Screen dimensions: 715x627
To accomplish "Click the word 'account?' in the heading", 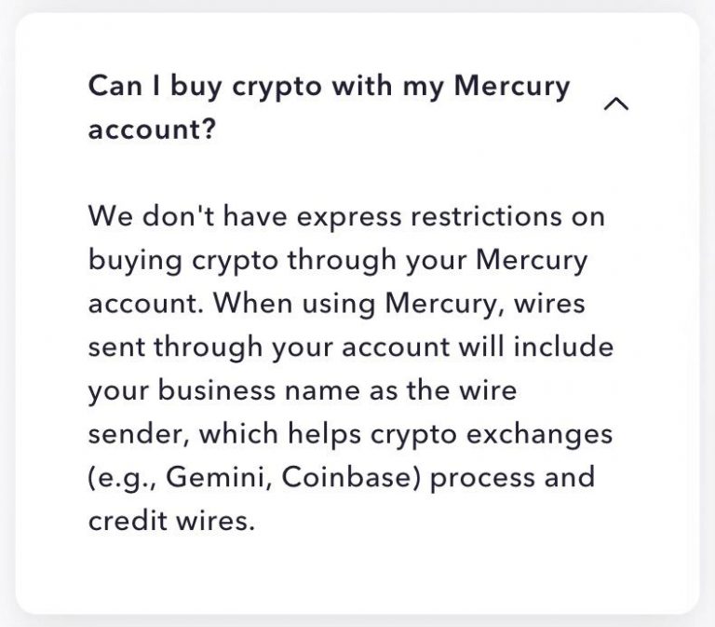I will [152, 129].
